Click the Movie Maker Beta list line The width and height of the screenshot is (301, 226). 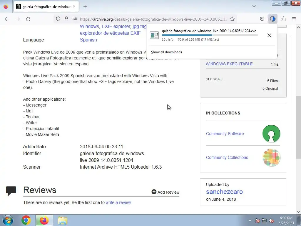click(41, 134)
